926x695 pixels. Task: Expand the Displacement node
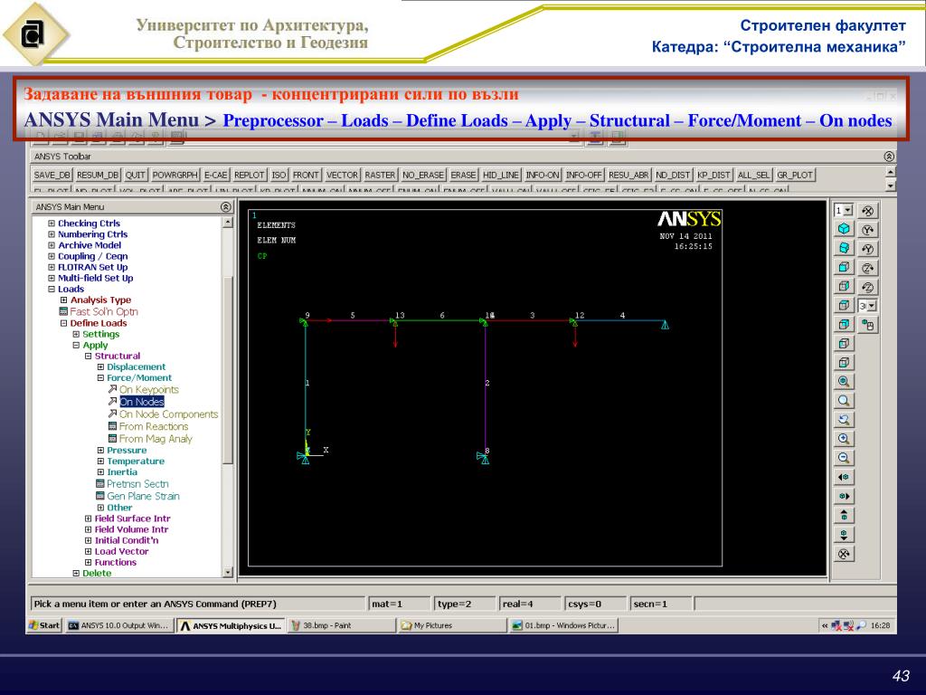point(100,367)
